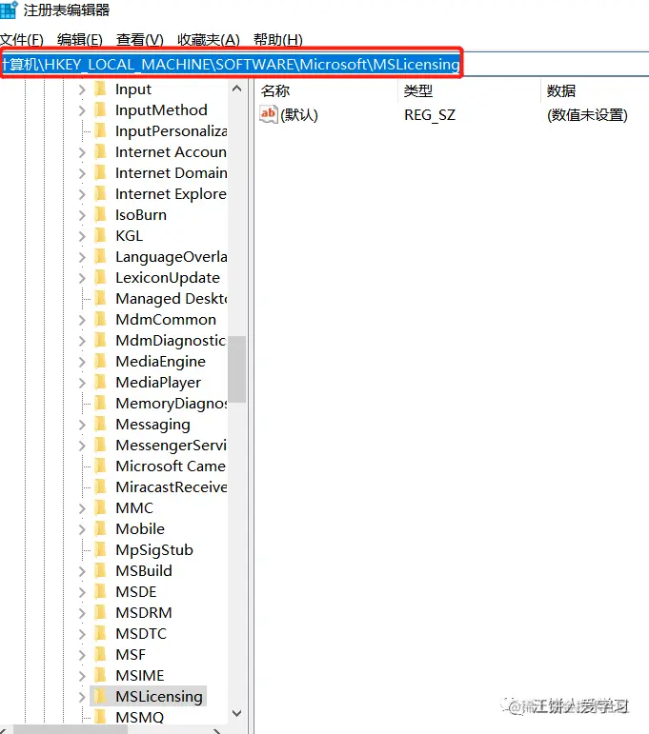Click the MemoryDiagnostic folder icon
The width and height of the screenshot is (649, 734).
point(100,403)
